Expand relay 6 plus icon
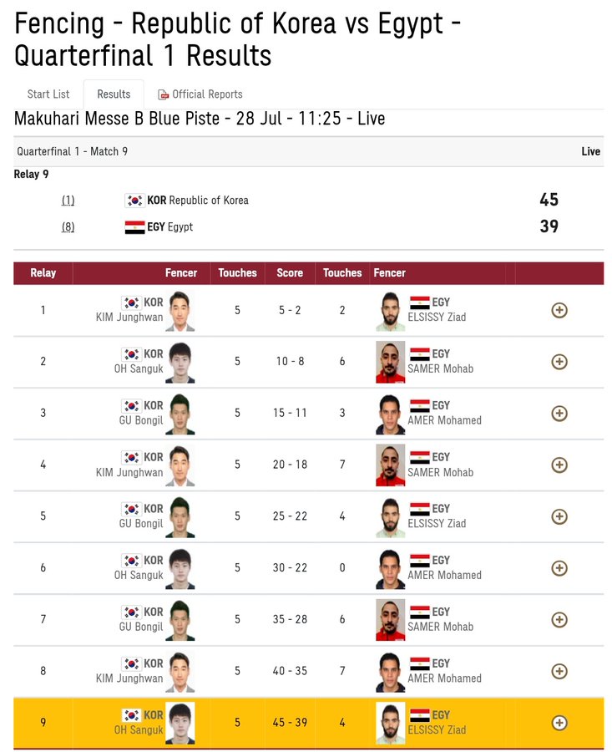 [559, 568]
